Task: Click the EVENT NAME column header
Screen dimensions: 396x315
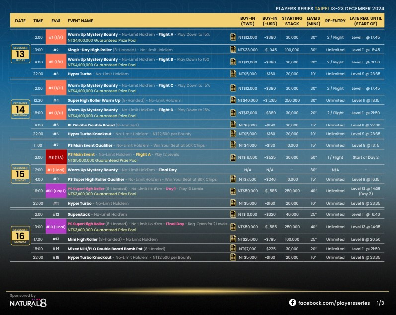Action: 80,21
